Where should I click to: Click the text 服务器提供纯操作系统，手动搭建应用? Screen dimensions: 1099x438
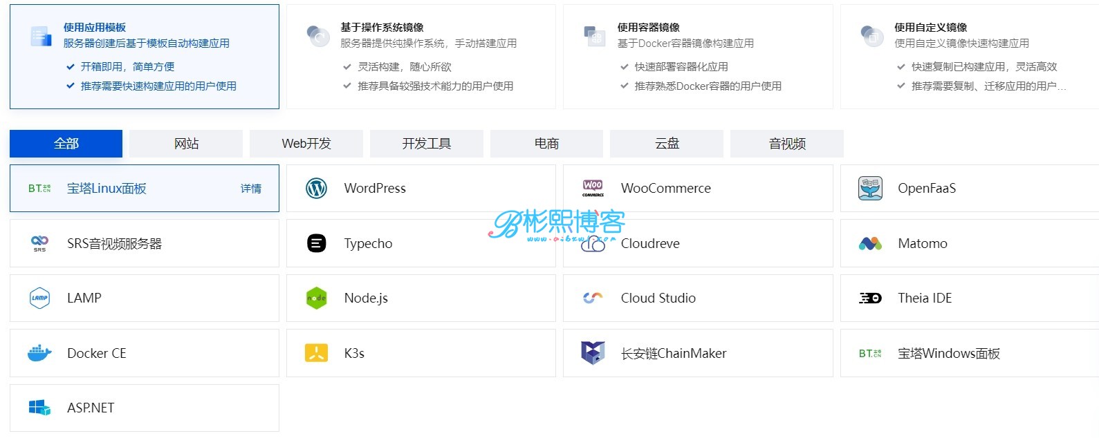point(428,44)
